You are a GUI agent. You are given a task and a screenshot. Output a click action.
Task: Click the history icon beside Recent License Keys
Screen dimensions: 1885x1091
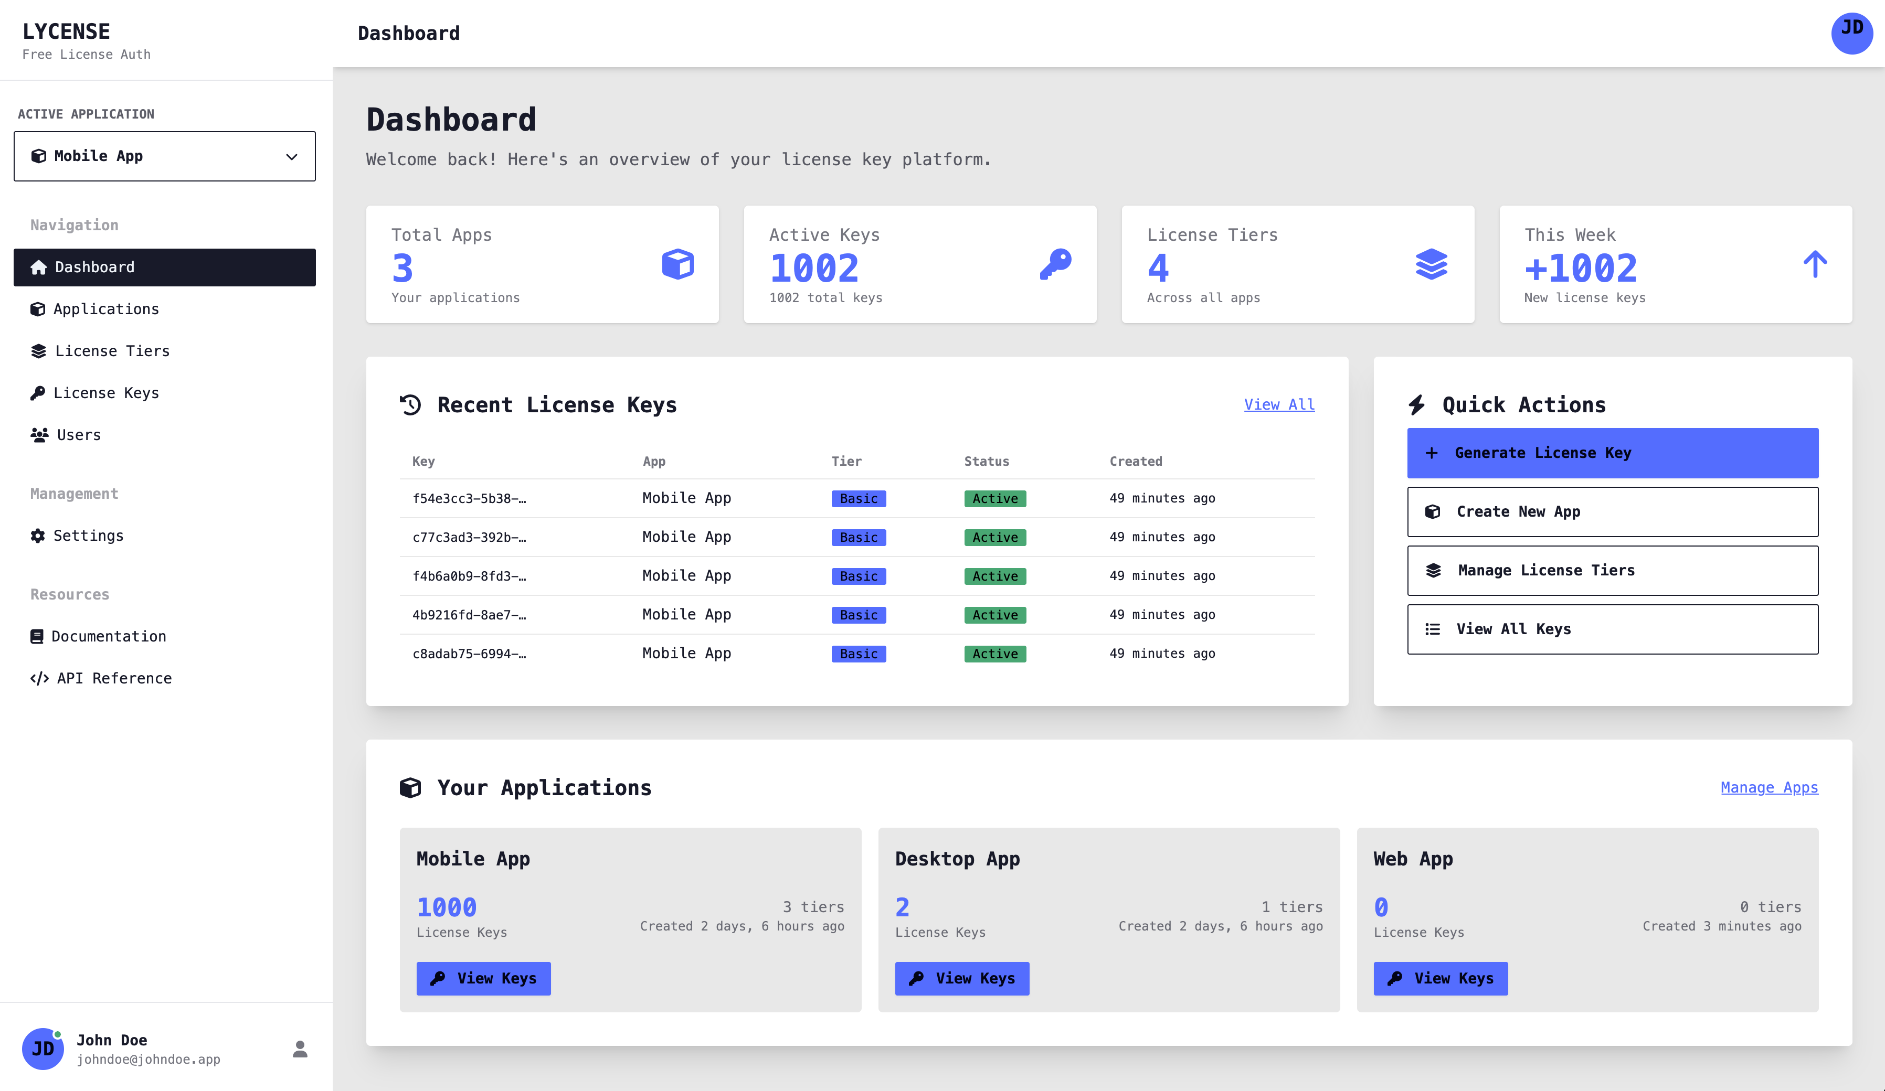[x=410, y=404]
